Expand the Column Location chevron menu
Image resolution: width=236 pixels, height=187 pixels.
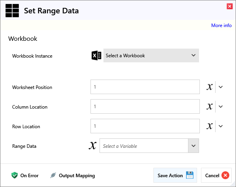coord(221,107)
